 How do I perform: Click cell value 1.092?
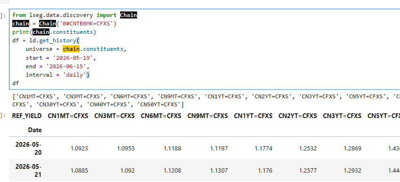pyautogui.click(x=127, y=171)
